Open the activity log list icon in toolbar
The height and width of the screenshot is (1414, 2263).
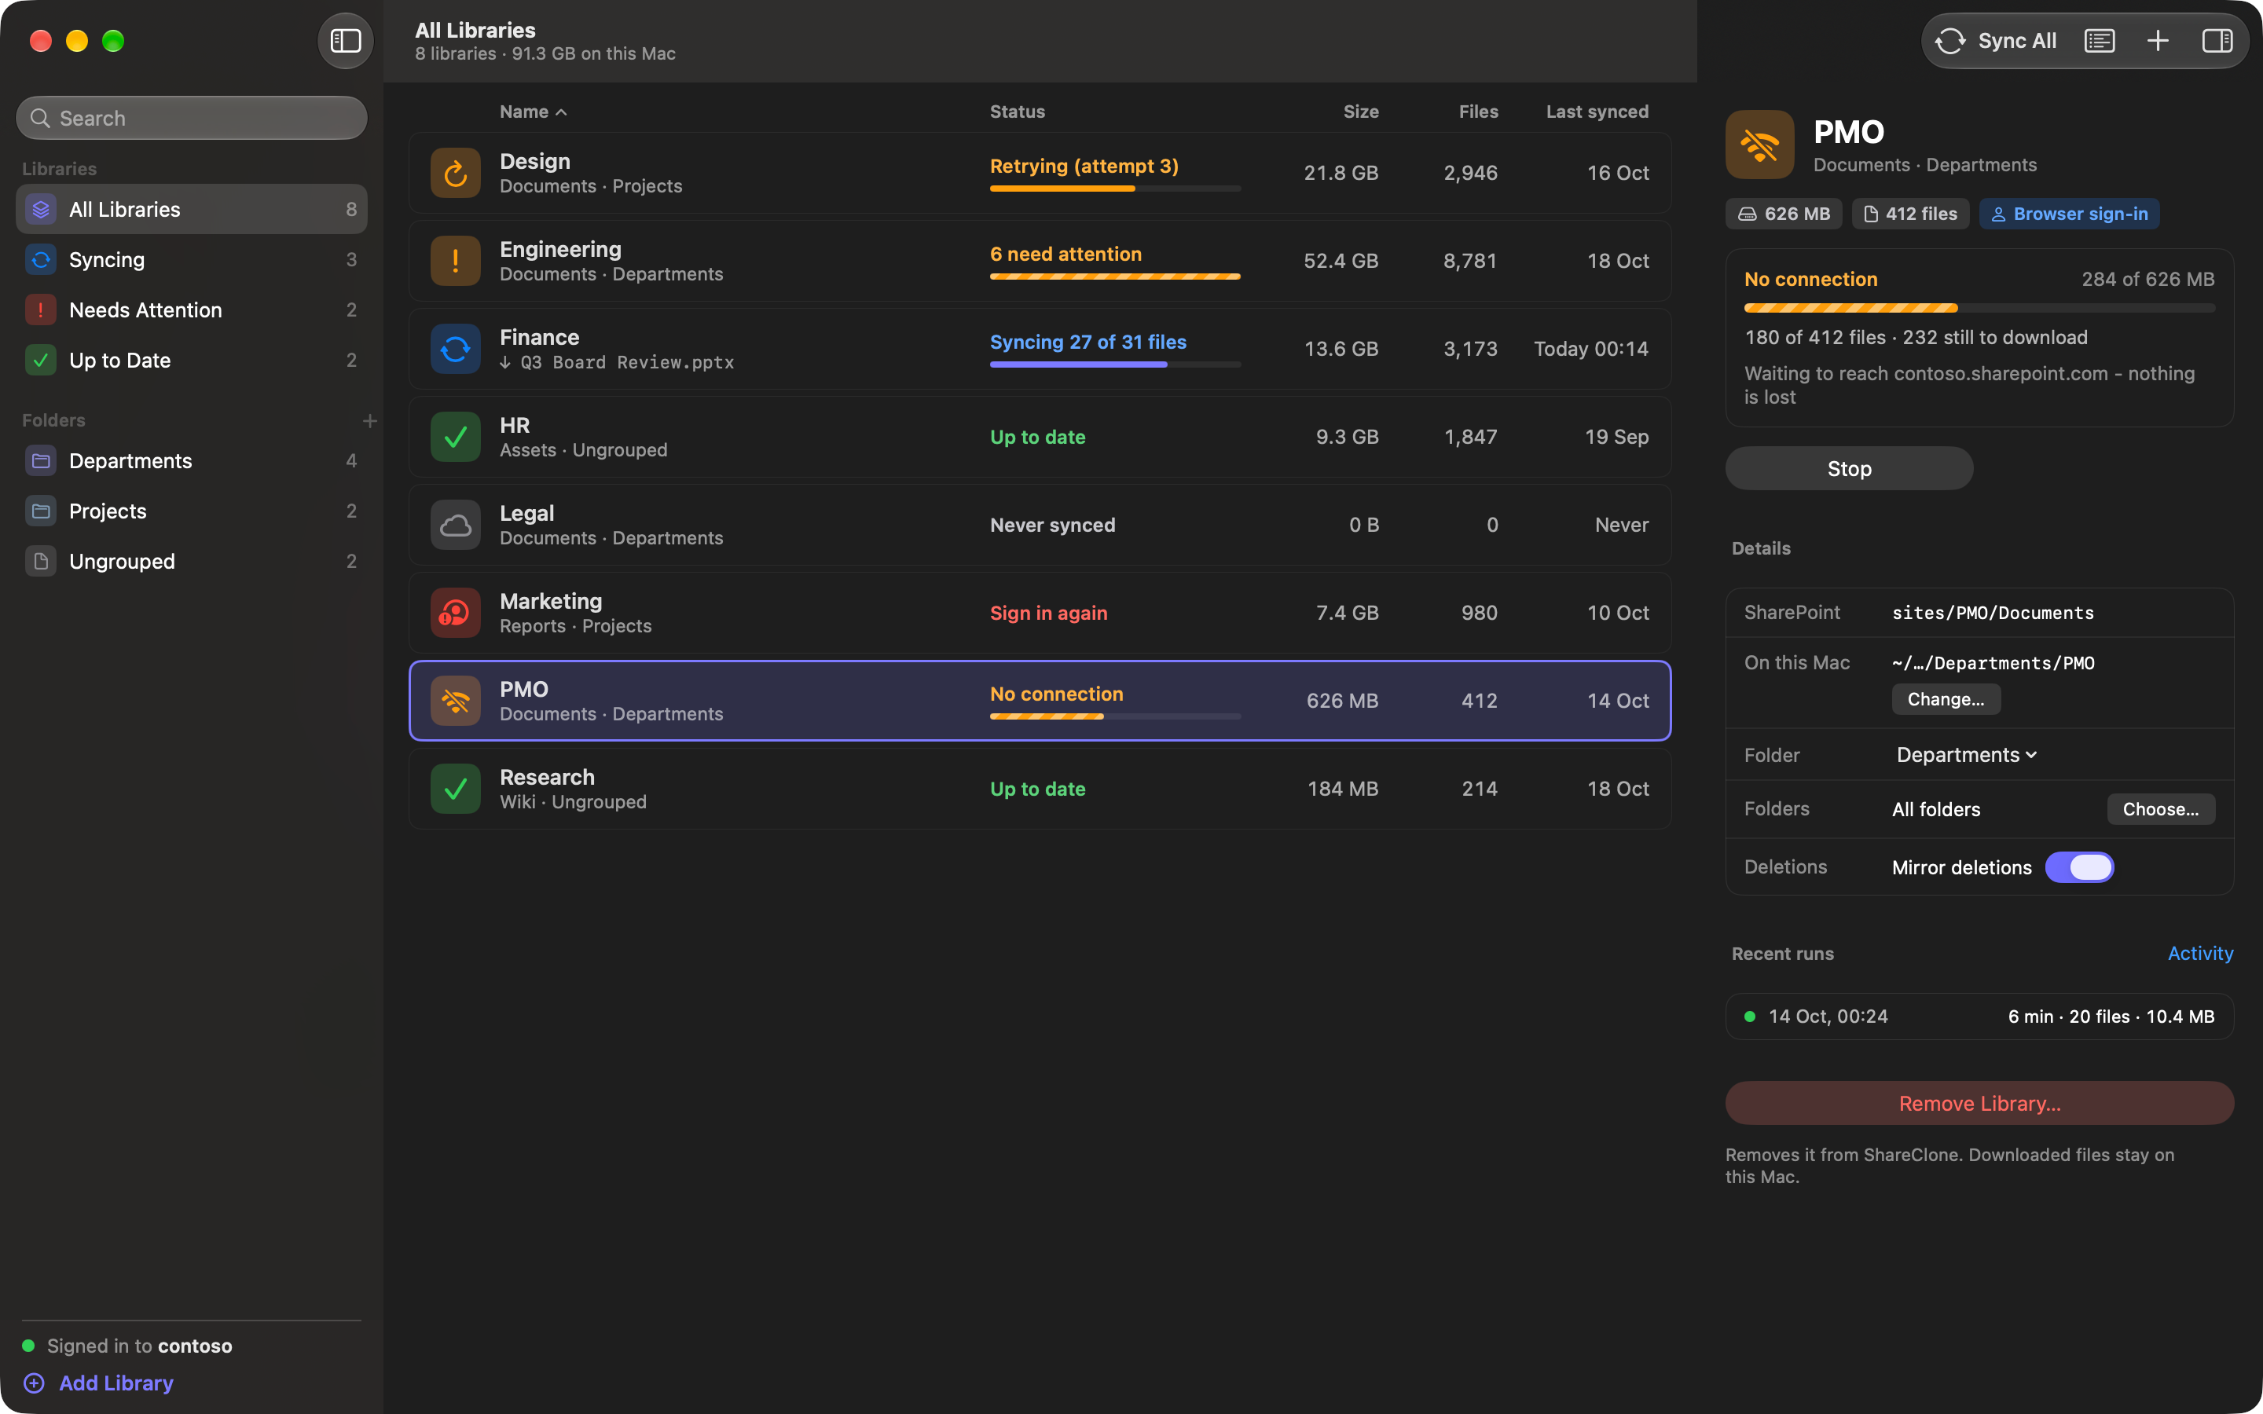pos(2100,41)
